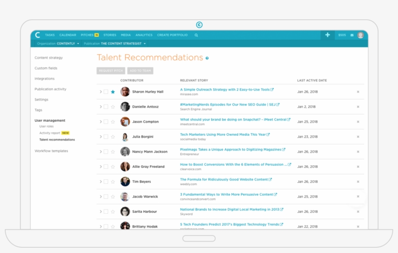Open Stories in top navigation

pyautogui.click(x=110, y=35)
